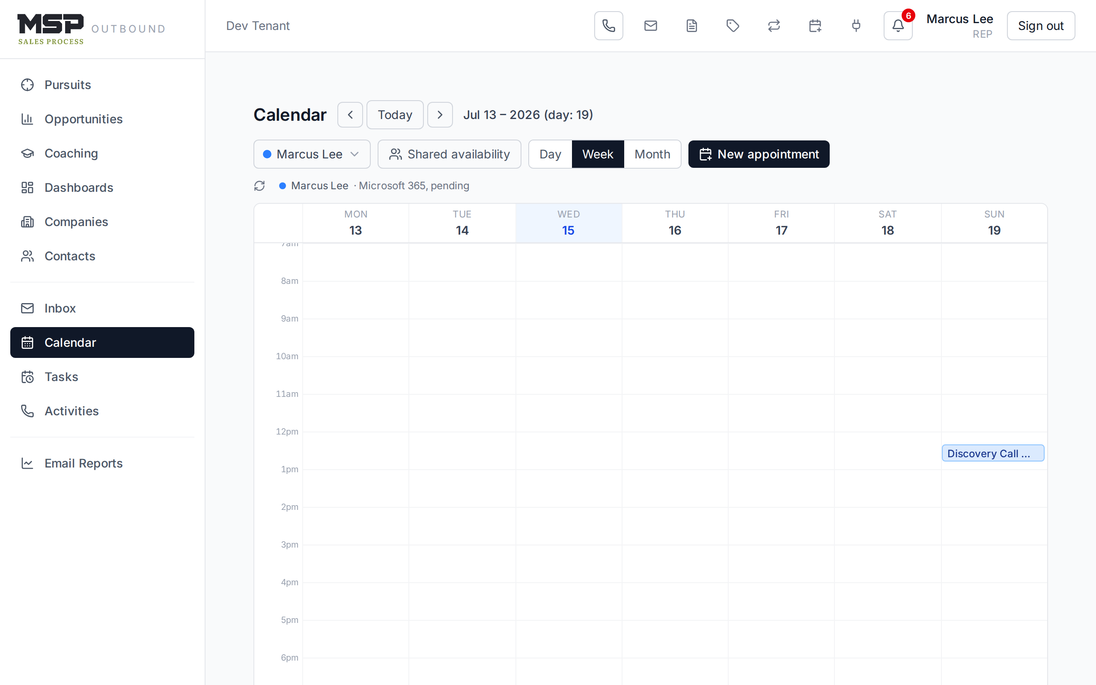This screenshot has width=1096, height=685.
Task: Click the calendar grid icon in sidebar
Action: tap(27, 342)
